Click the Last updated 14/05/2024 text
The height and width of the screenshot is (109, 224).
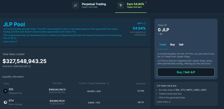pyautogui.click(x=138, y=33)
